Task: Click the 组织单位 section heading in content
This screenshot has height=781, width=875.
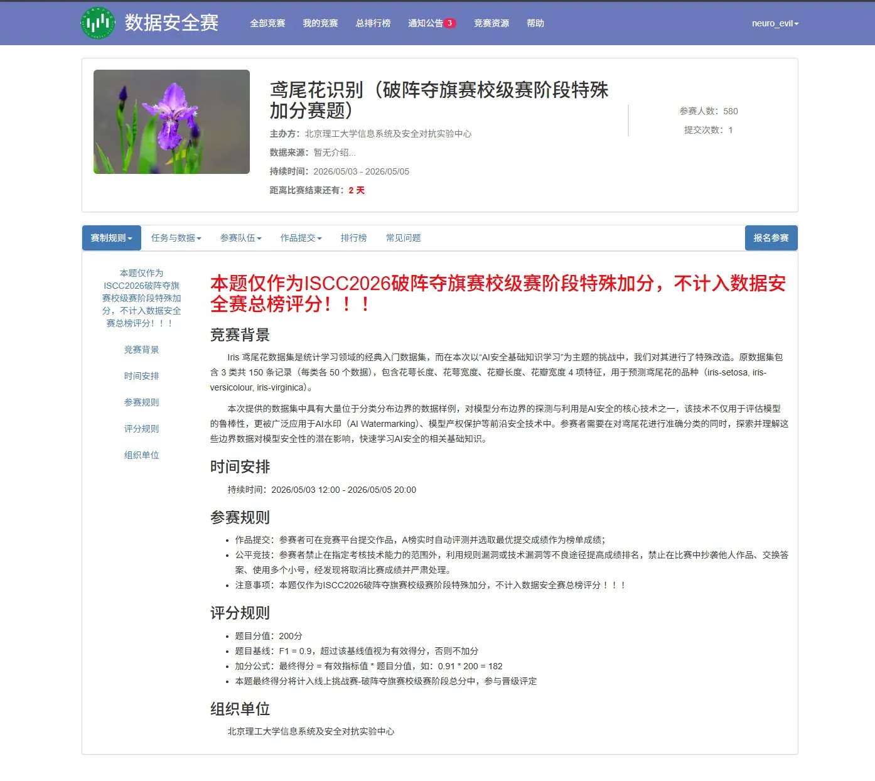Action: coord(240,709)
